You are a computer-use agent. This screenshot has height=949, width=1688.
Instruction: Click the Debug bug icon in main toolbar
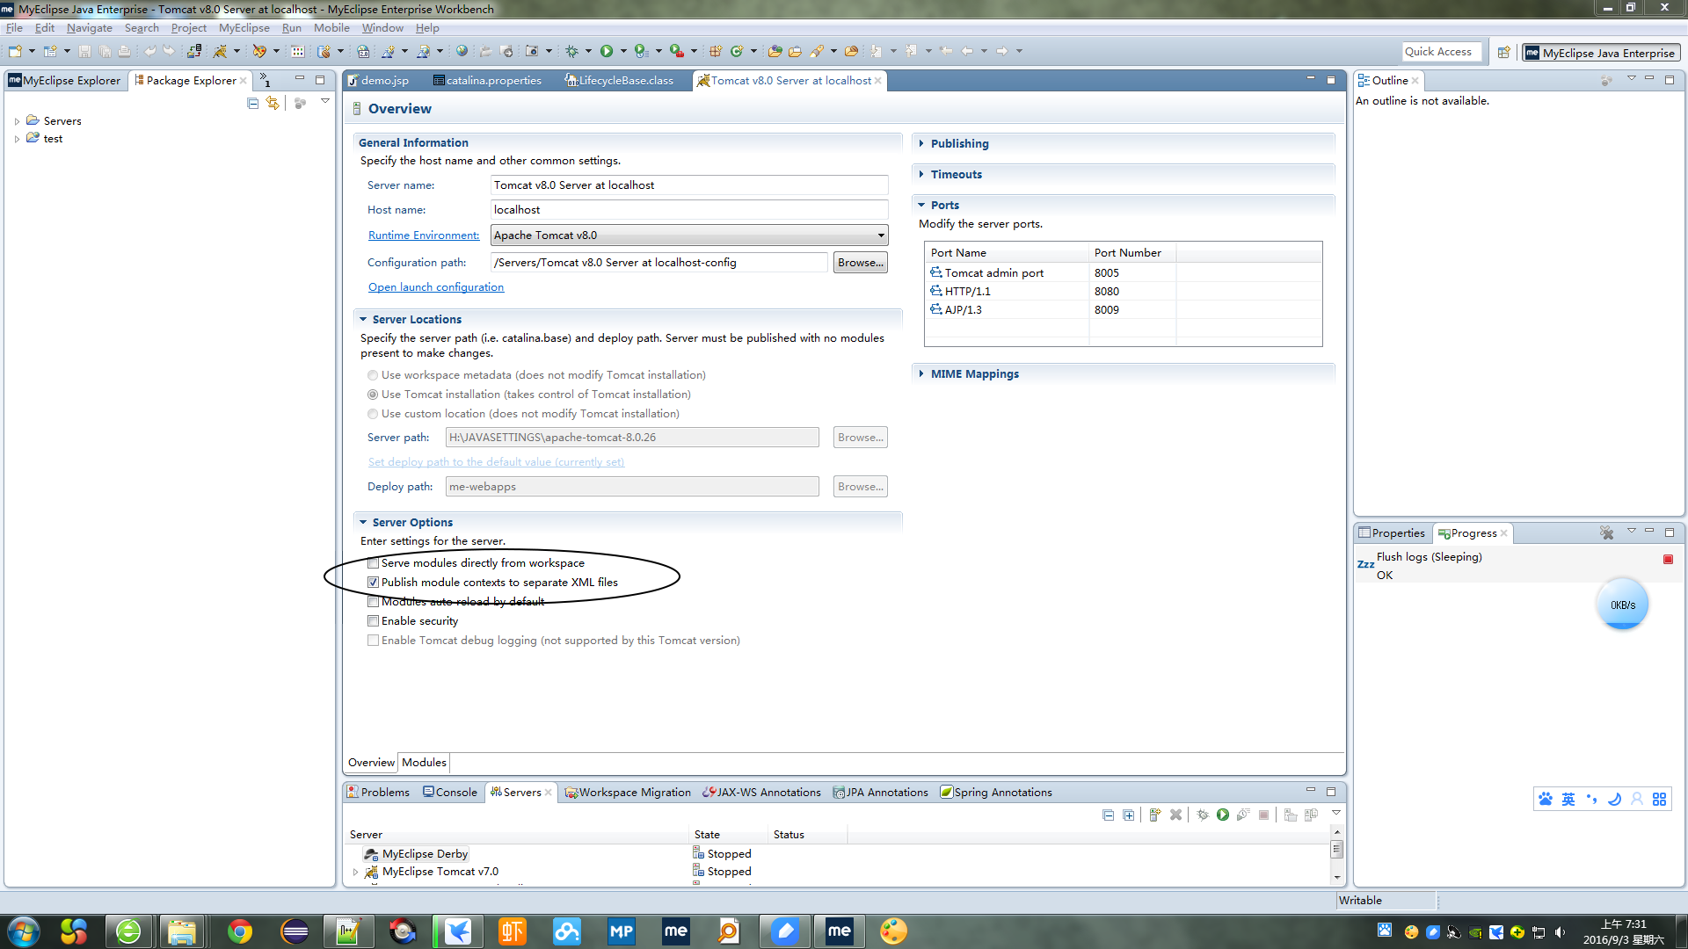571,51
